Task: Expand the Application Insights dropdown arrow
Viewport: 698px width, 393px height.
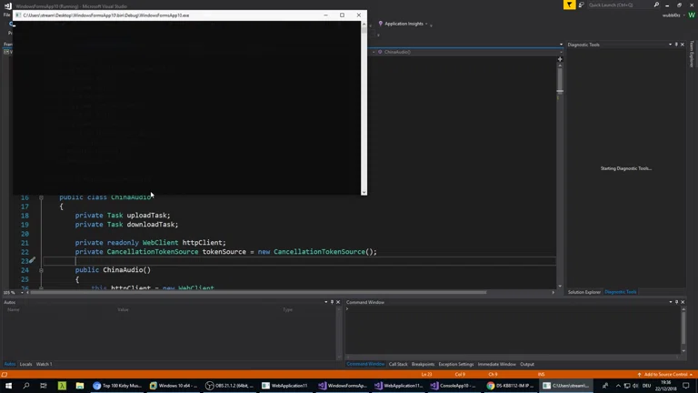Action: tap(426, 24)
